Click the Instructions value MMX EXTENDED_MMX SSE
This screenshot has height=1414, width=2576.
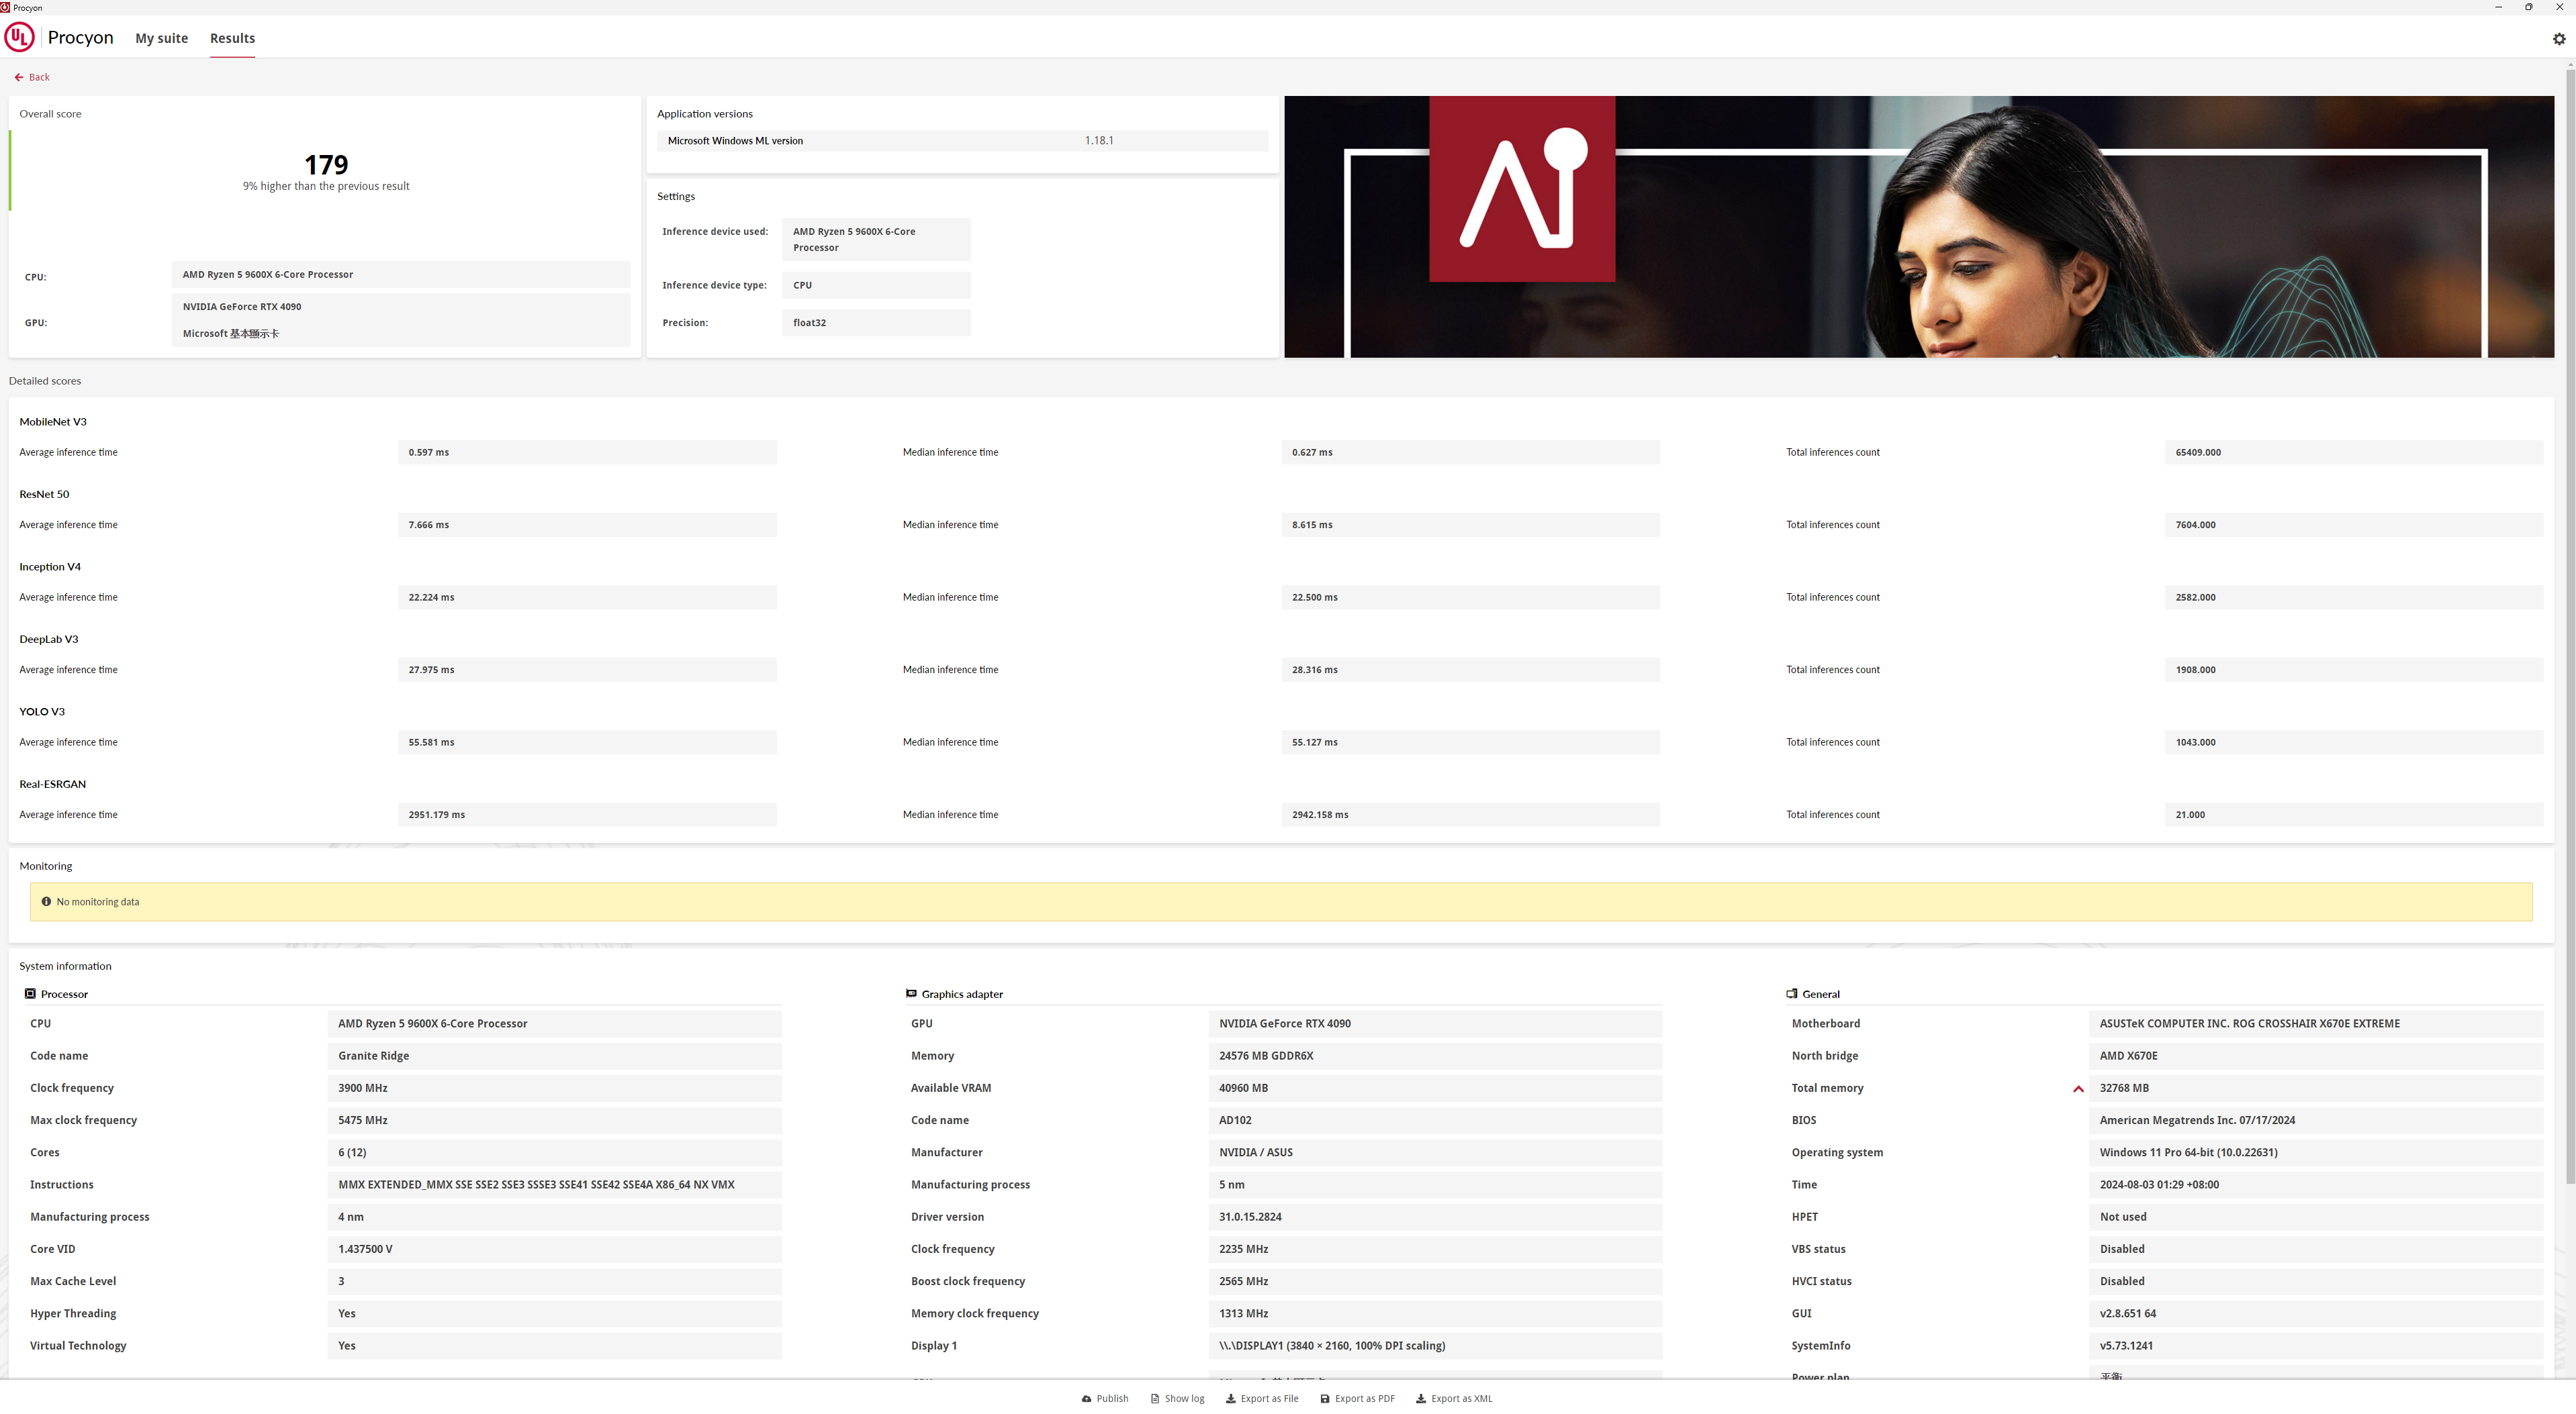tap(554, 1185)
